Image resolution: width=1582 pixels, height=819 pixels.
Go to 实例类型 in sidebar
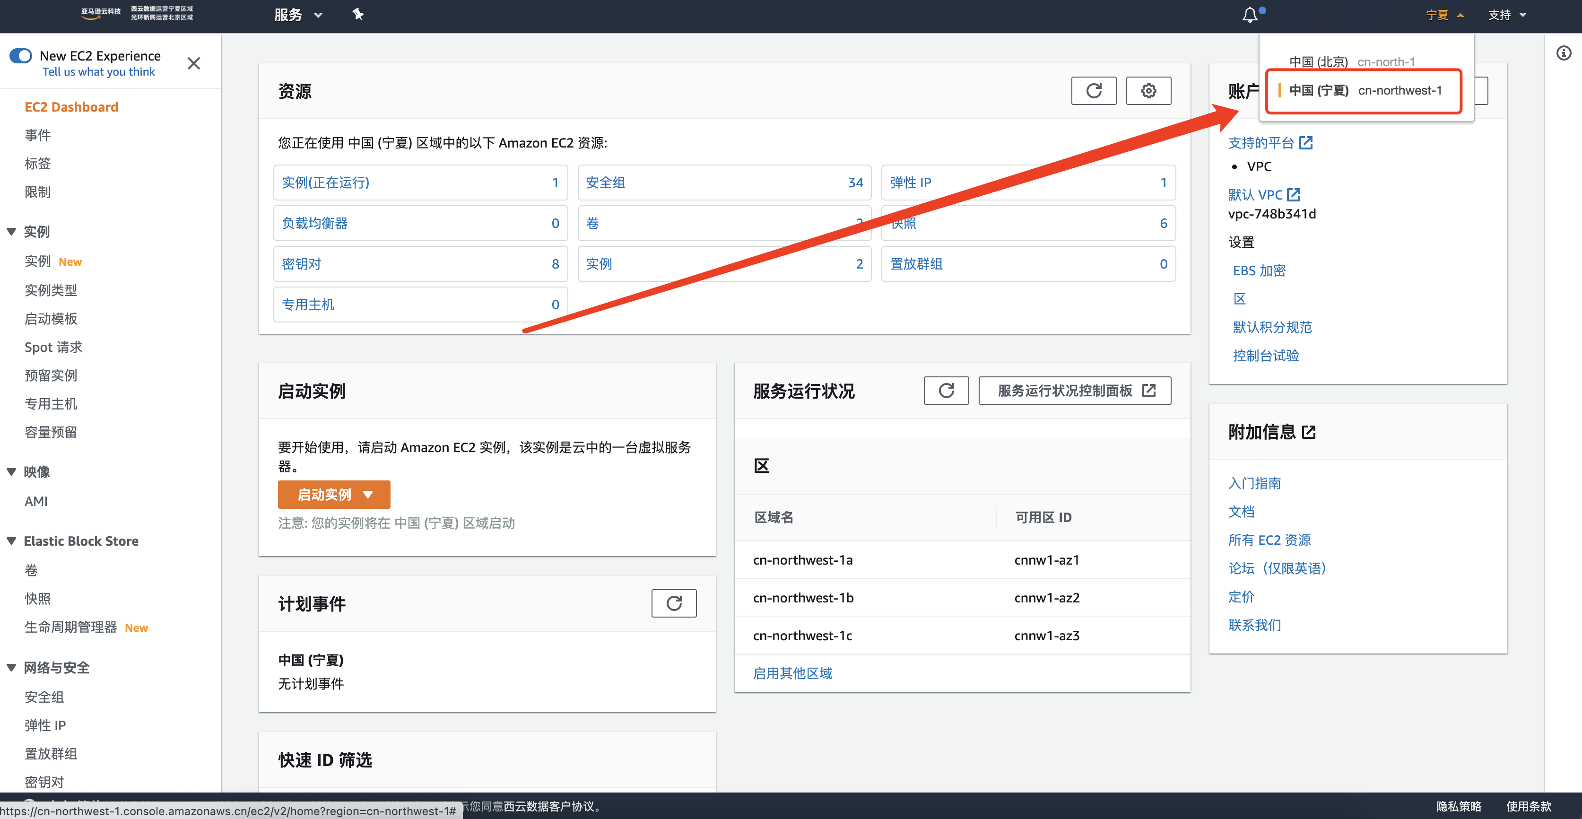51,290
